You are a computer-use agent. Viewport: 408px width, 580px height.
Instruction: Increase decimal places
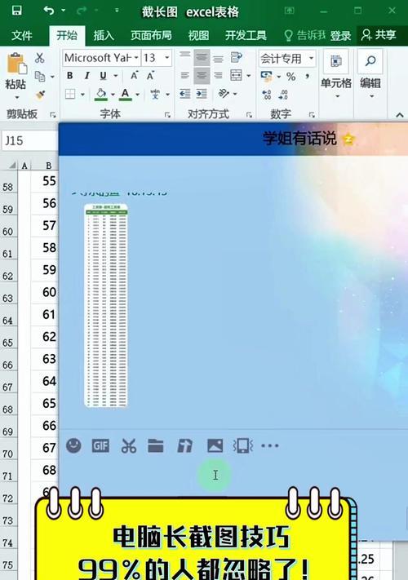(266, 95)
